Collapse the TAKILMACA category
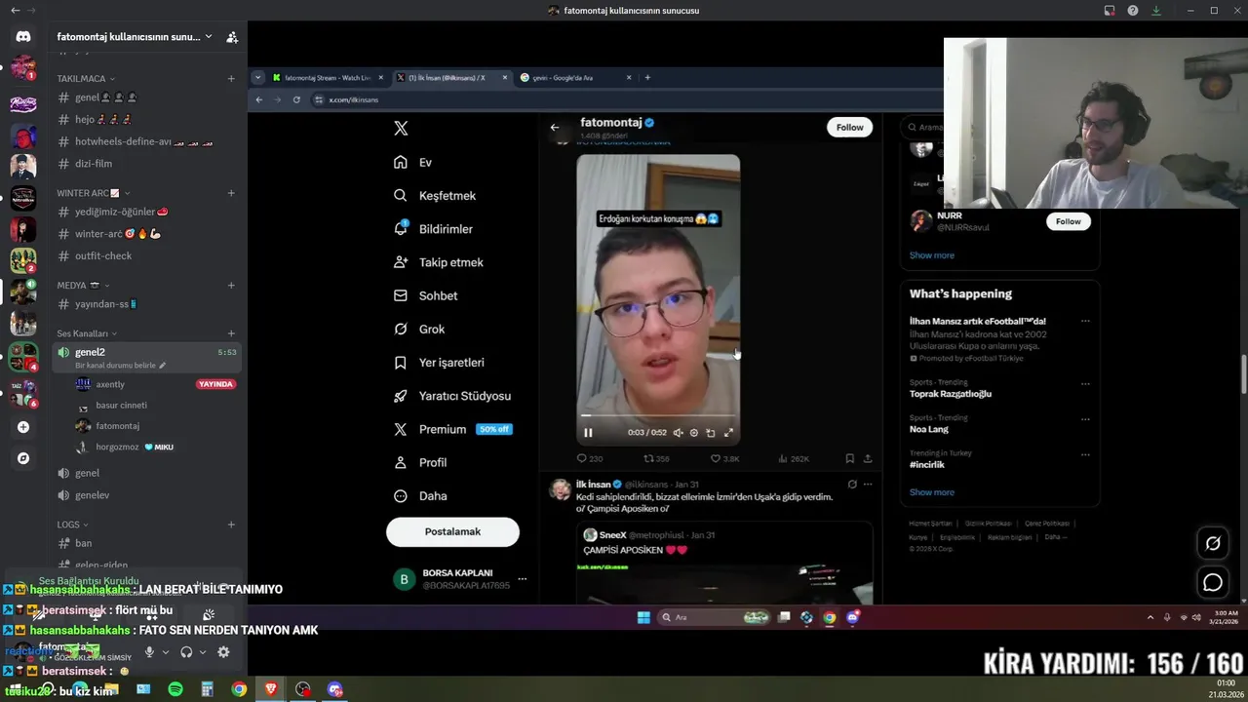The width and height of the screenshot is (1248, 702). [86, 78]
